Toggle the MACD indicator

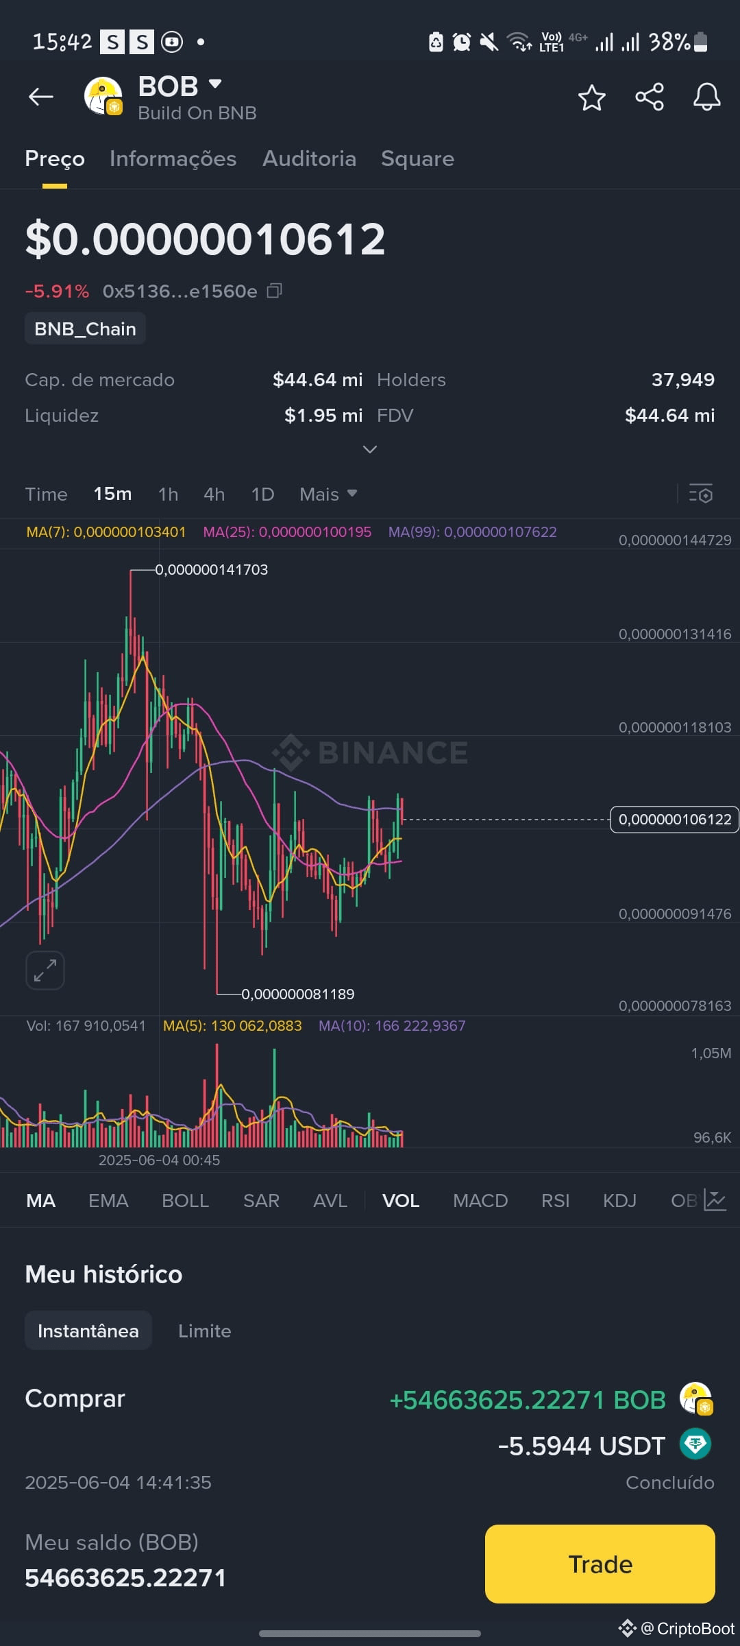(x=480, y=1200)
